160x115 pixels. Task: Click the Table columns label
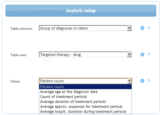pos(21,29)
